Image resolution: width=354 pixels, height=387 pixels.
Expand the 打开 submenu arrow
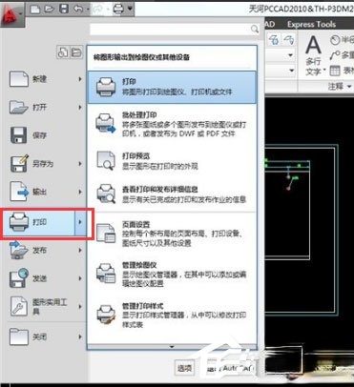point(80,107)
